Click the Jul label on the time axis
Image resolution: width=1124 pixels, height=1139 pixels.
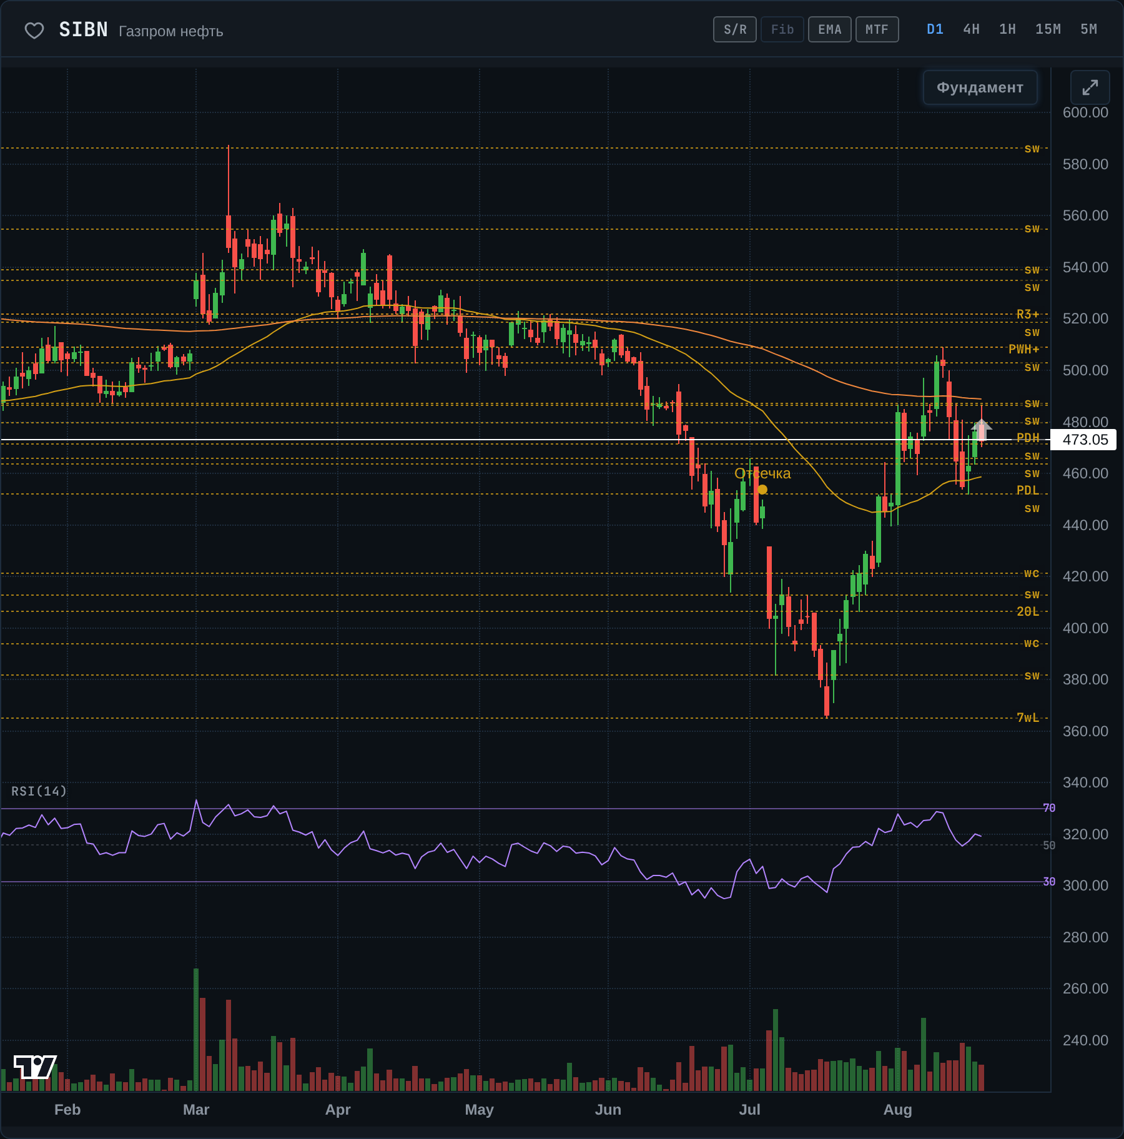click(750, 1110)
